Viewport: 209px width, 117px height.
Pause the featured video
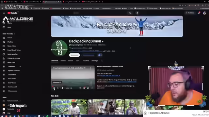click(x=54, y=88)
